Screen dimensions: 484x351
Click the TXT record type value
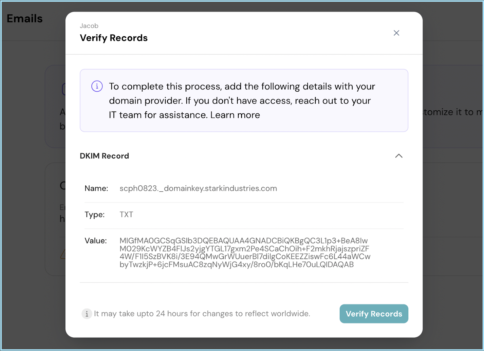126,215
